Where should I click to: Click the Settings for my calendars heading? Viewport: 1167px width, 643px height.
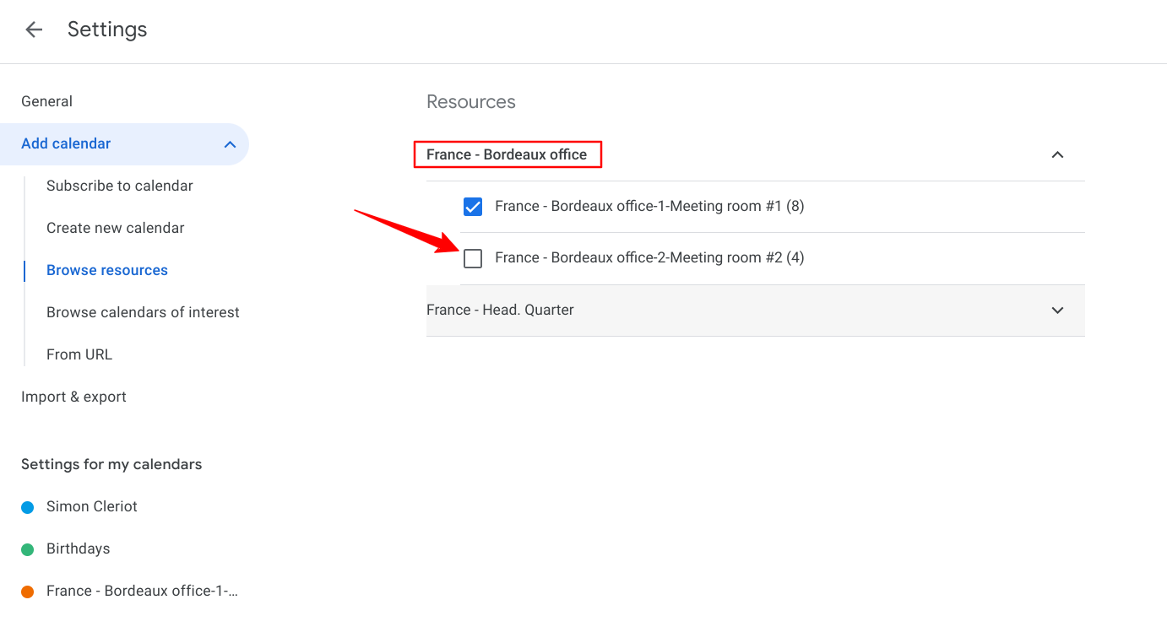click(x=111, y=464)
